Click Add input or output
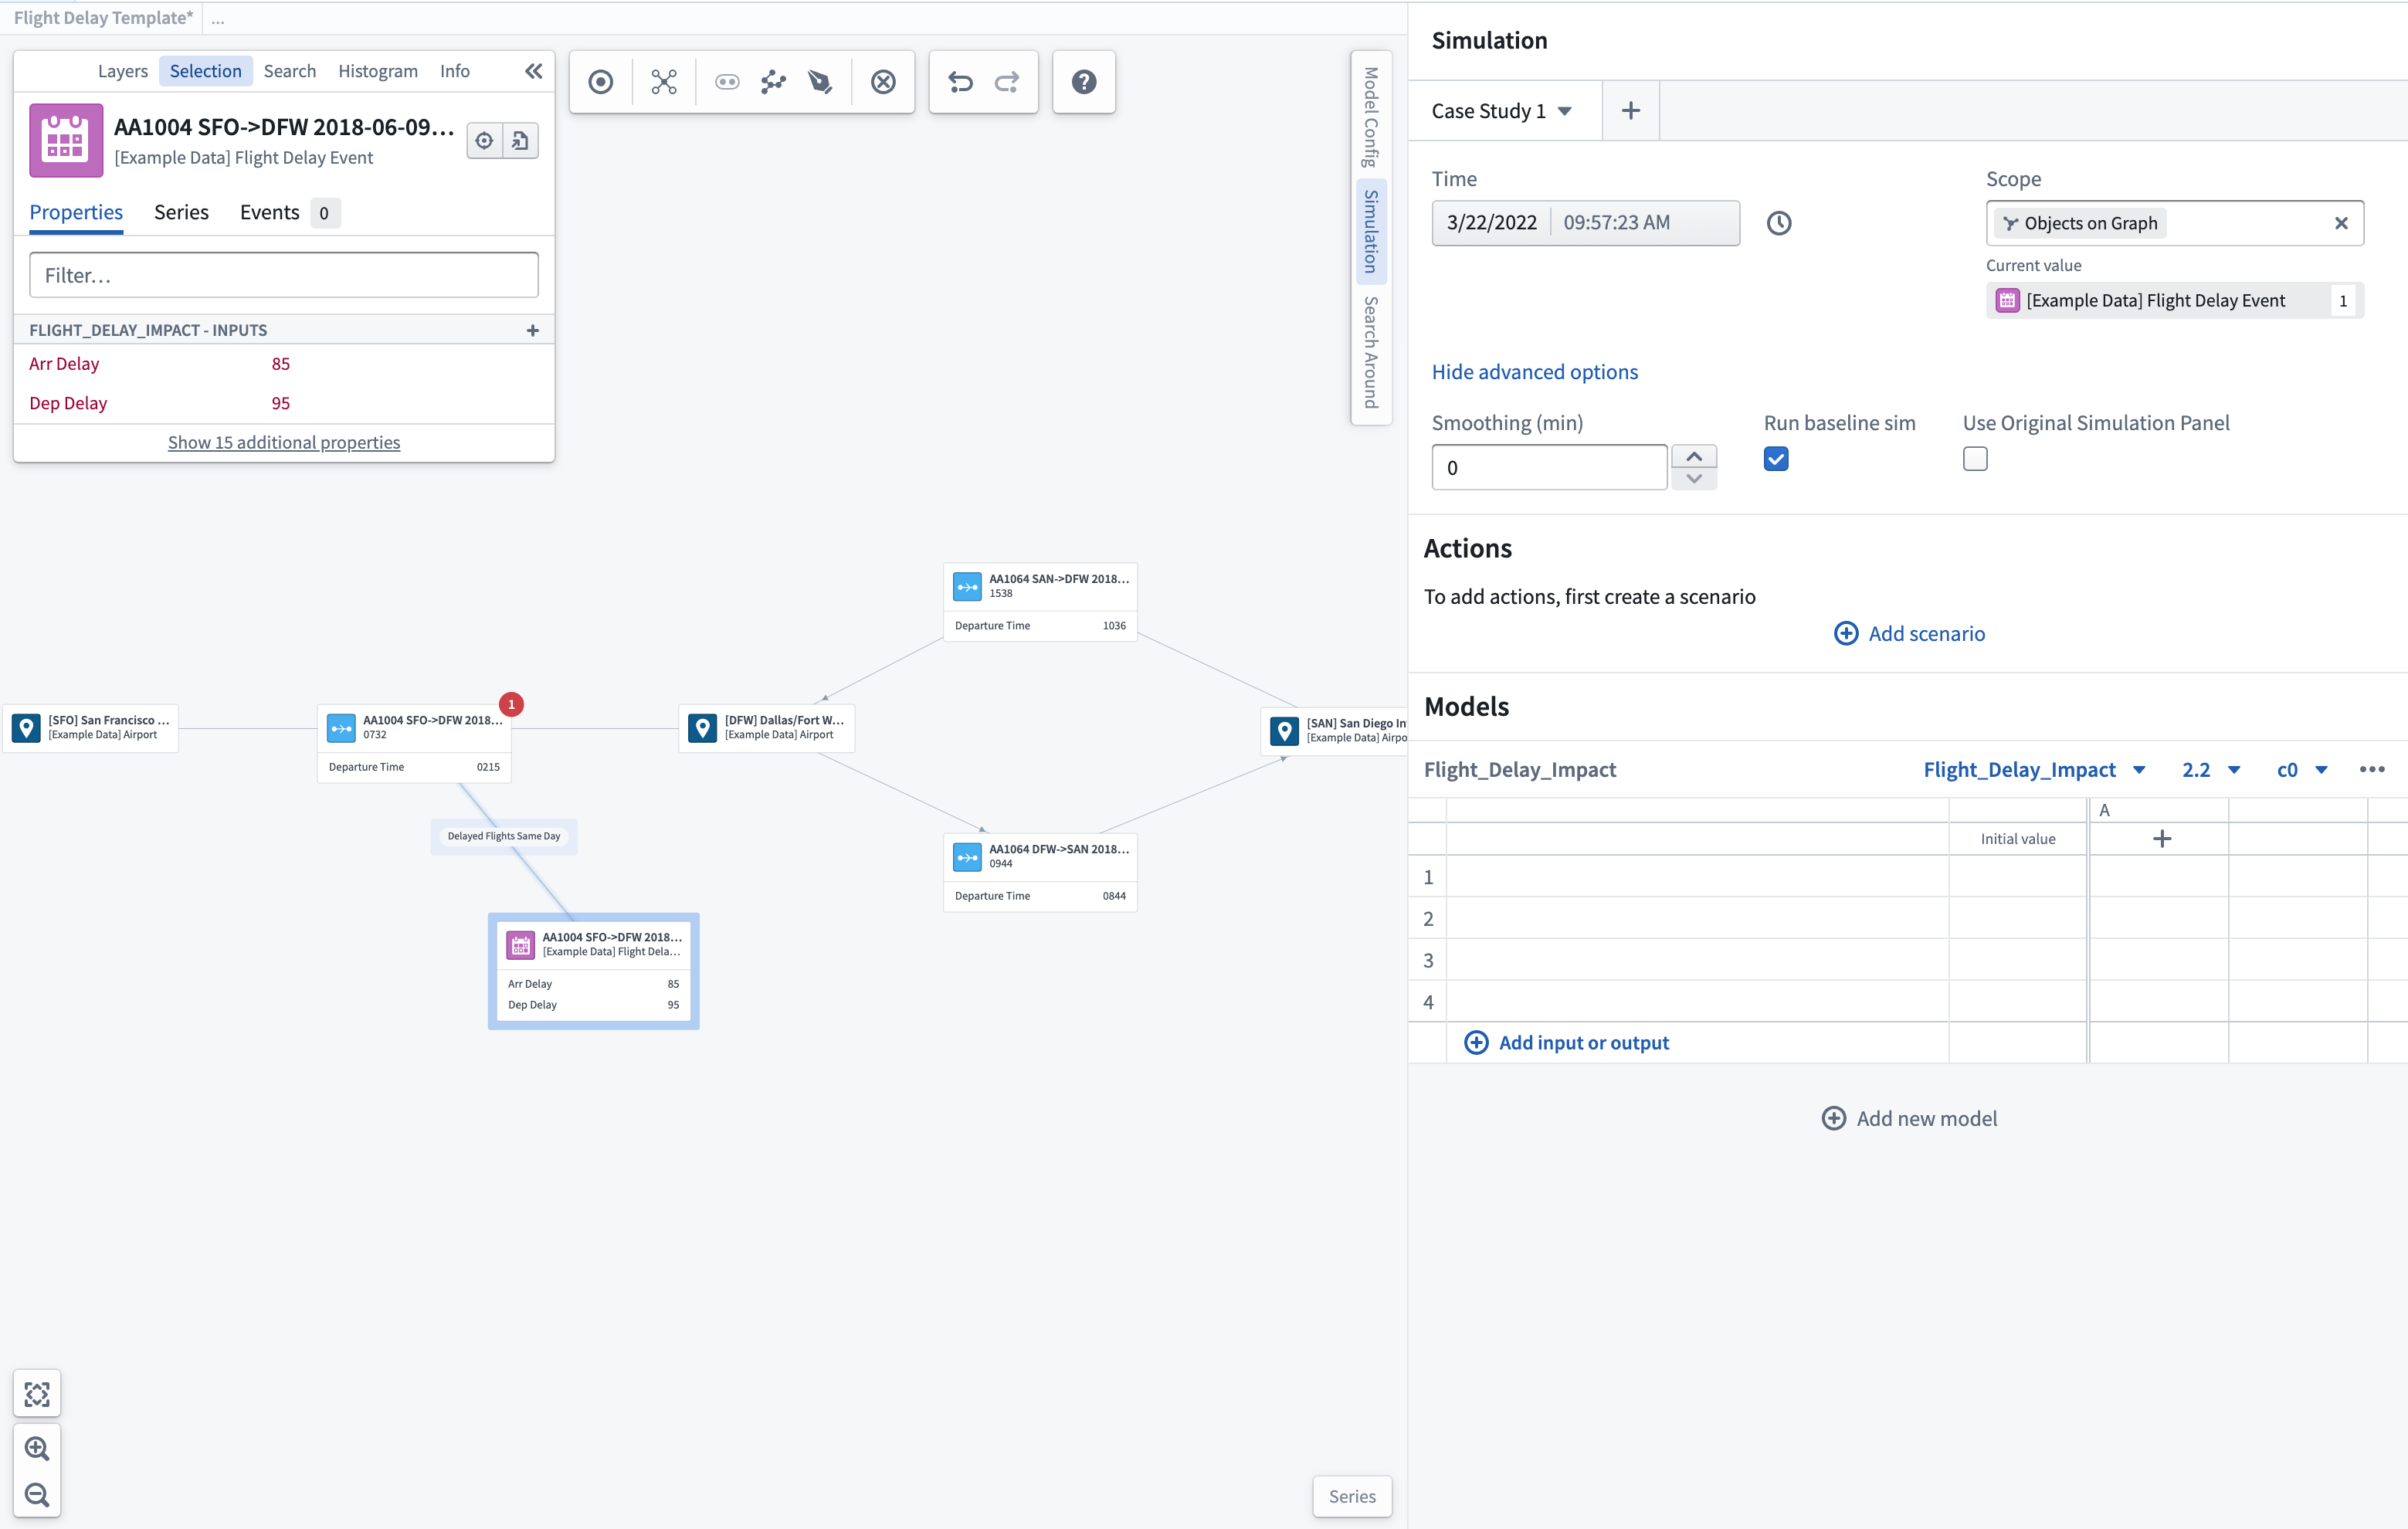The image size is (2408, 1529). click(x=1566, y=1043)
